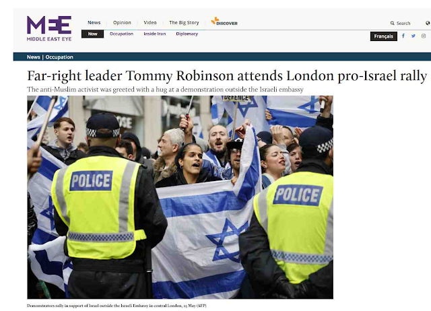Image resolution: width=431 pixels, height=311 pixels.
Task: Click the rally photo with police officers
Action: coord(180,197)
